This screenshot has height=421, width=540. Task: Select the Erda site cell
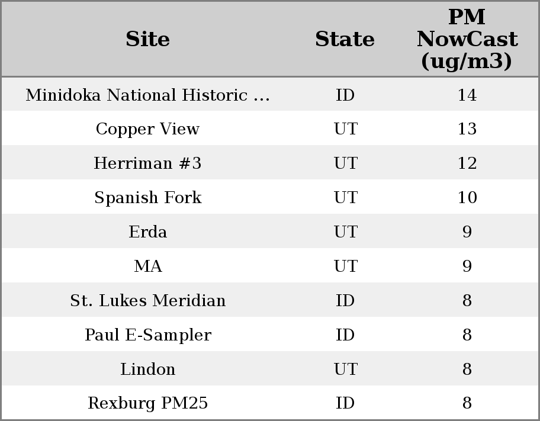(x=147, y=232)
